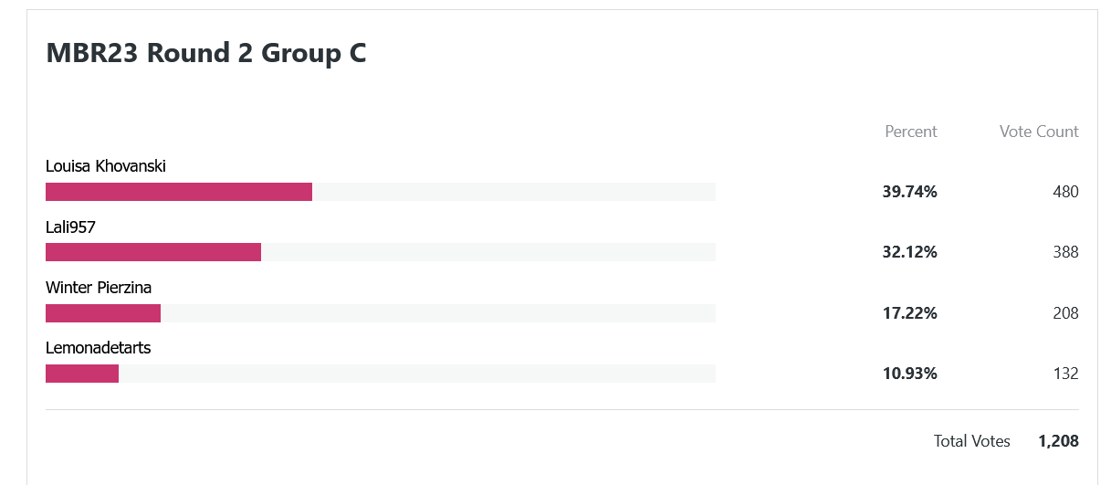Click the Lali957 option label

tap(71, 227)
